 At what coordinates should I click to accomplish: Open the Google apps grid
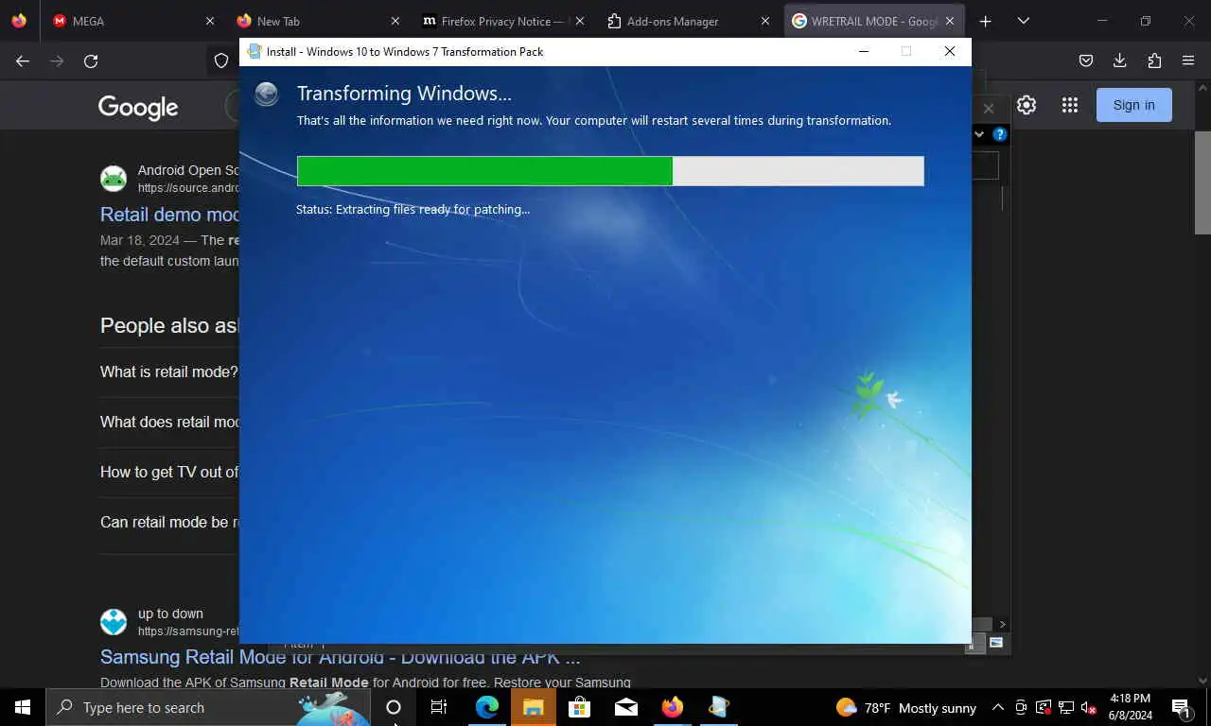pos(1070,105)
